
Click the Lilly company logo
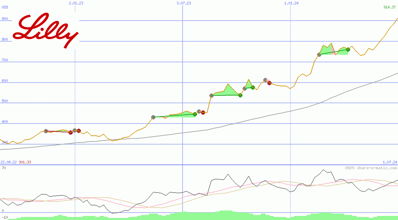tap(46, 30)
